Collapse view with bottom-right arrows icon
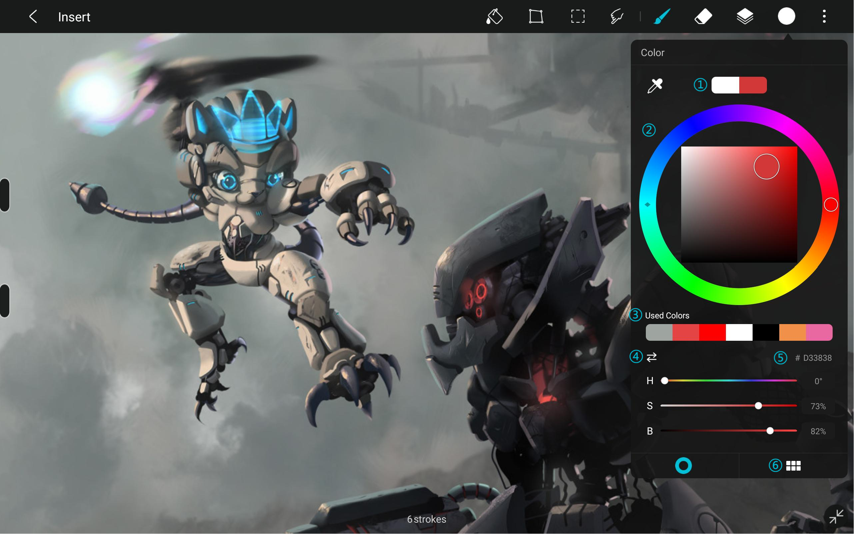The image size is (854, 534). tap(836, 517)
